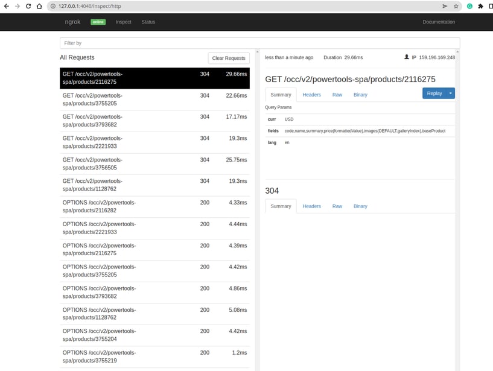
Task: Expand the Replay dropdown arrow
Action: (451, 94)
